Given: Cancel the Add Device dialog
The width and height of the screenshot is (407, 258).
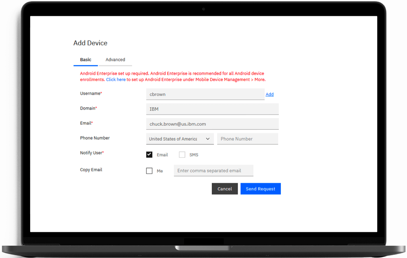Looking at the screenshot, I should [x=225, y=189].
